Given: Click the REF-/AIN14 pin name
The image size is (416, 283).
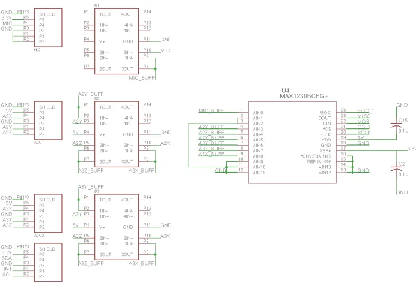Looking at the screenshot, I should (x=319, y=162).
